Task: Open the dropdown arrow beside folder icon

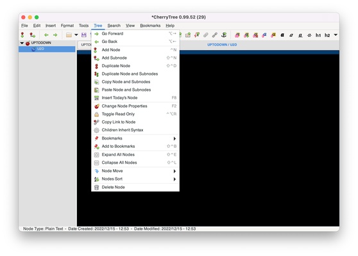Action: 76,35
